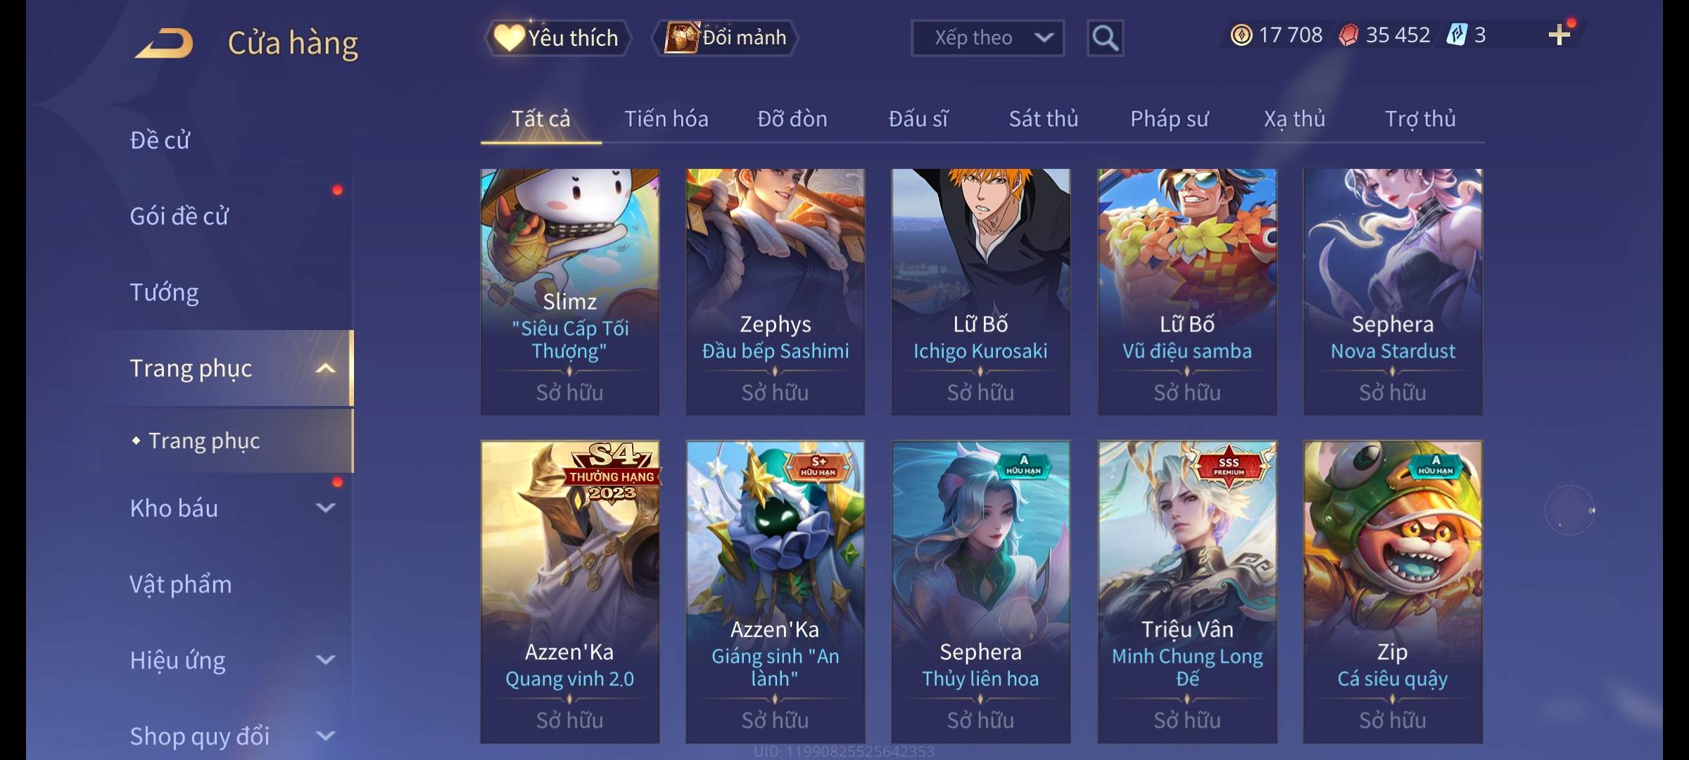
Task: Switch to the Sát thủ tab
Action: point(1044,118)
